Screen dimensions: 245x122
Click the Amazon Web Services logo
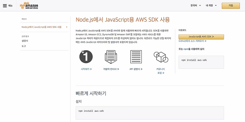(29, 6)
